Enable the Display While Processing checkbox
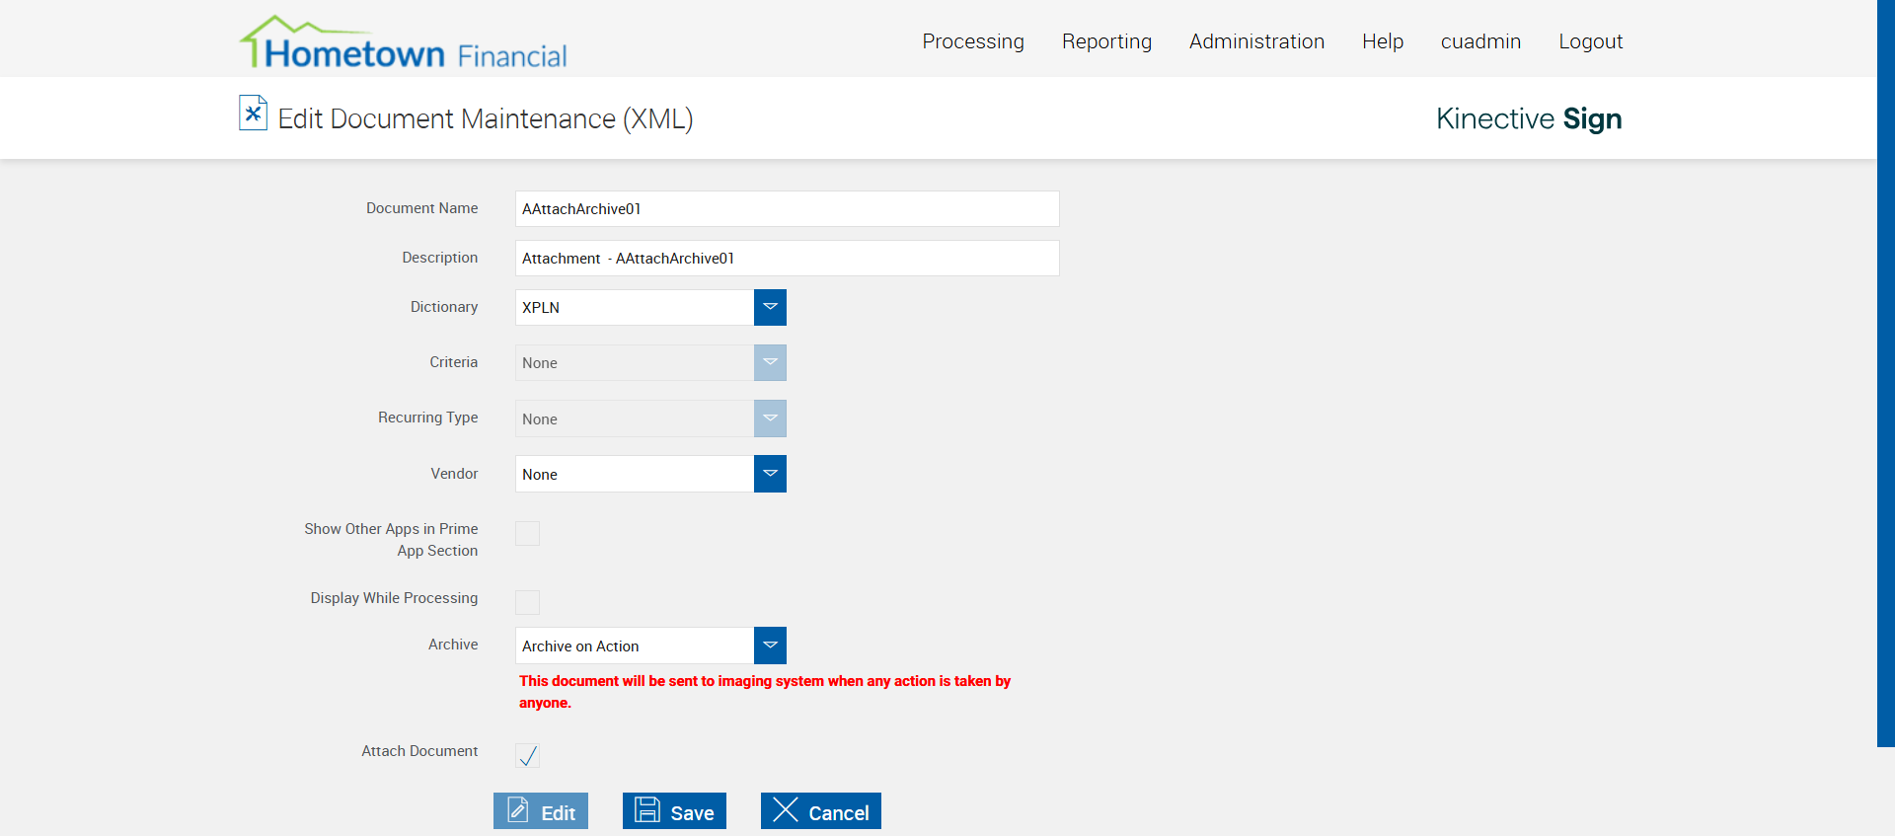The height and width of the screenshot is (836, 1895). coord(528,602)
